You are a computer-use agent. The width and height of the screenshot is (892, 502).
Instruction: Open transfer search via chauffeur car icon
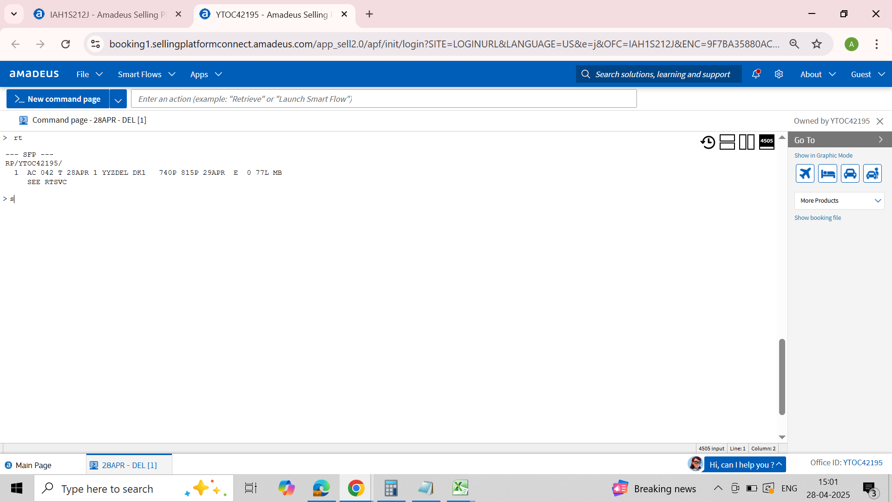pos(872,173)
